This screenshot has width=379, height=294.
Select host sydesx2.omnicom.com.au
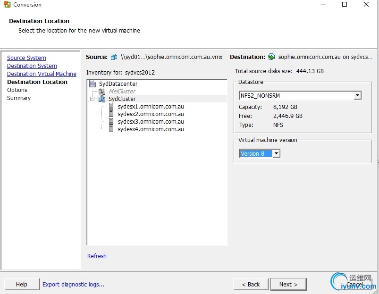(151, 114)
